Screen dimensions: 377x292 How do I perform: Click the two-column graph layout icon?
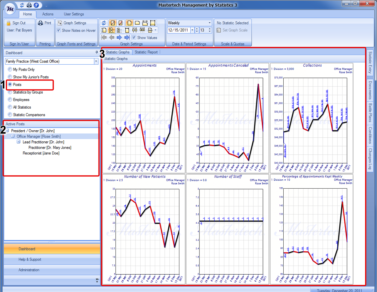tap(135, 30)
